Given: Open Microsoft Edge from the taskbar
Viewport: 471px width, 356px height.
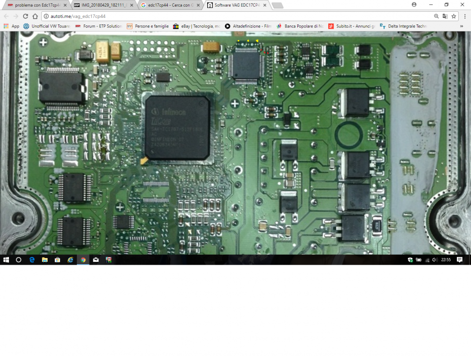Looking at the screenshot, I should 32,259.
